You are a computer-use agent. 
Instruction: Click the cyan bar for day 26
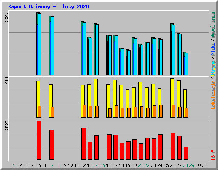[174, 50]
